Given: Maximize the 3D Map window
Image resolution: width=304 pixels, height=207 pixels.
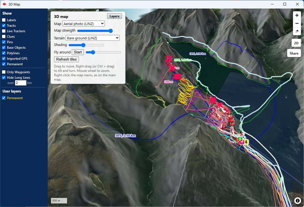Looking at the screenshot, I should coord(285,4).
